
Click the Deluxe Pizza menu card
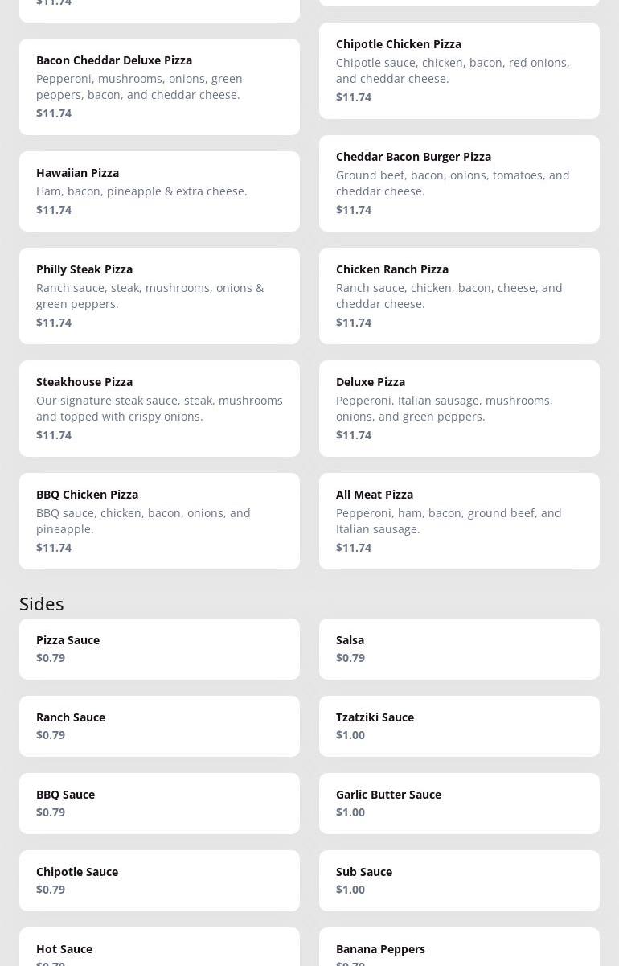[x=459, y=408]
